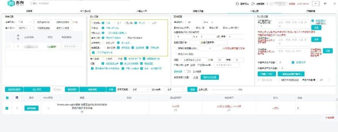Switch to the 采集箱 tab

click(29, 11)
